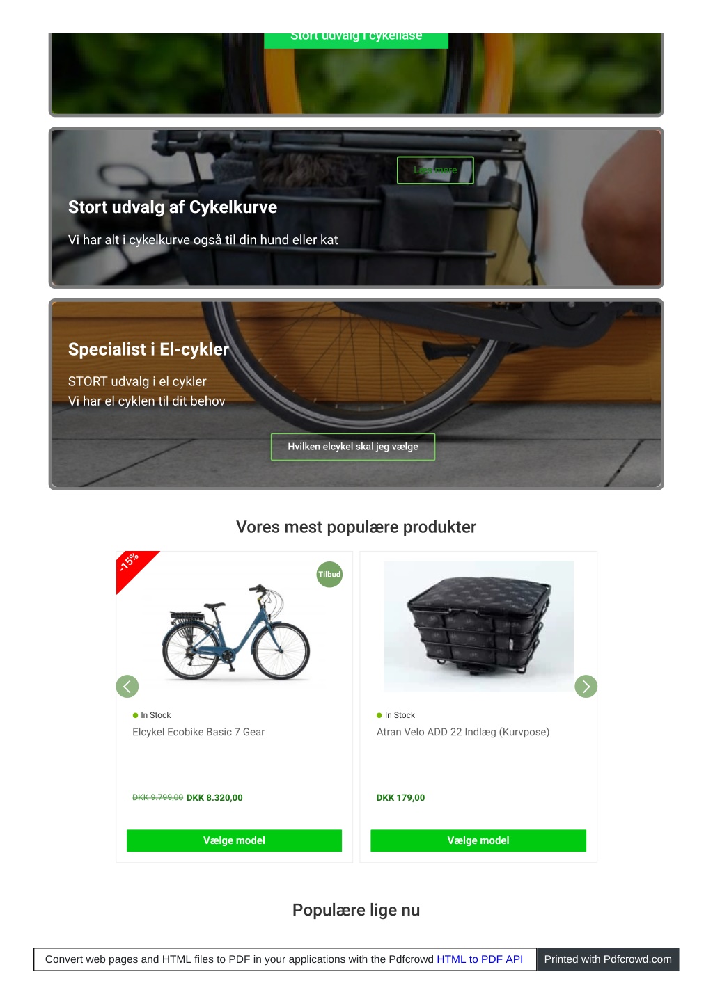Choose Vælge model for Ecobike Basic

(234, 840)
